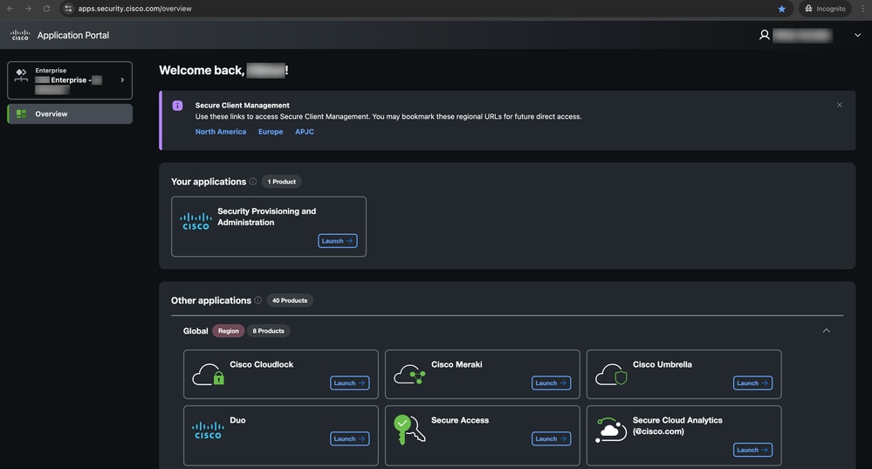Click the Cisco Meraki cloud icon
872x469 pixels.
tap(409, 375)
